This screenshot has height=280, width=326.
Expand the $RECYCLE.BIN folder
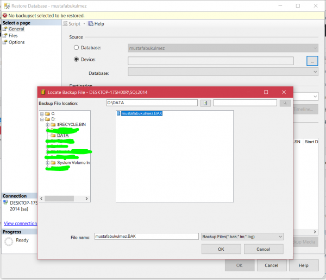[x=48, y=125]
